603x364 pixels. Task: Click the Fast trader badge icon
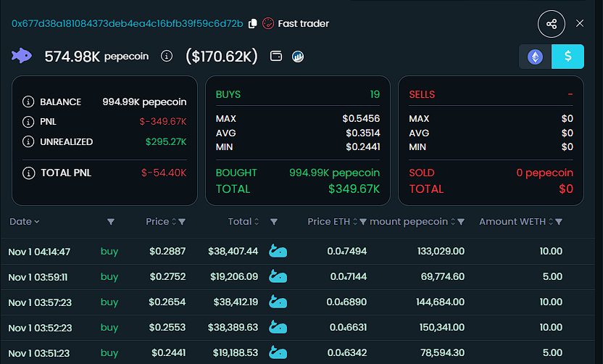268,23
